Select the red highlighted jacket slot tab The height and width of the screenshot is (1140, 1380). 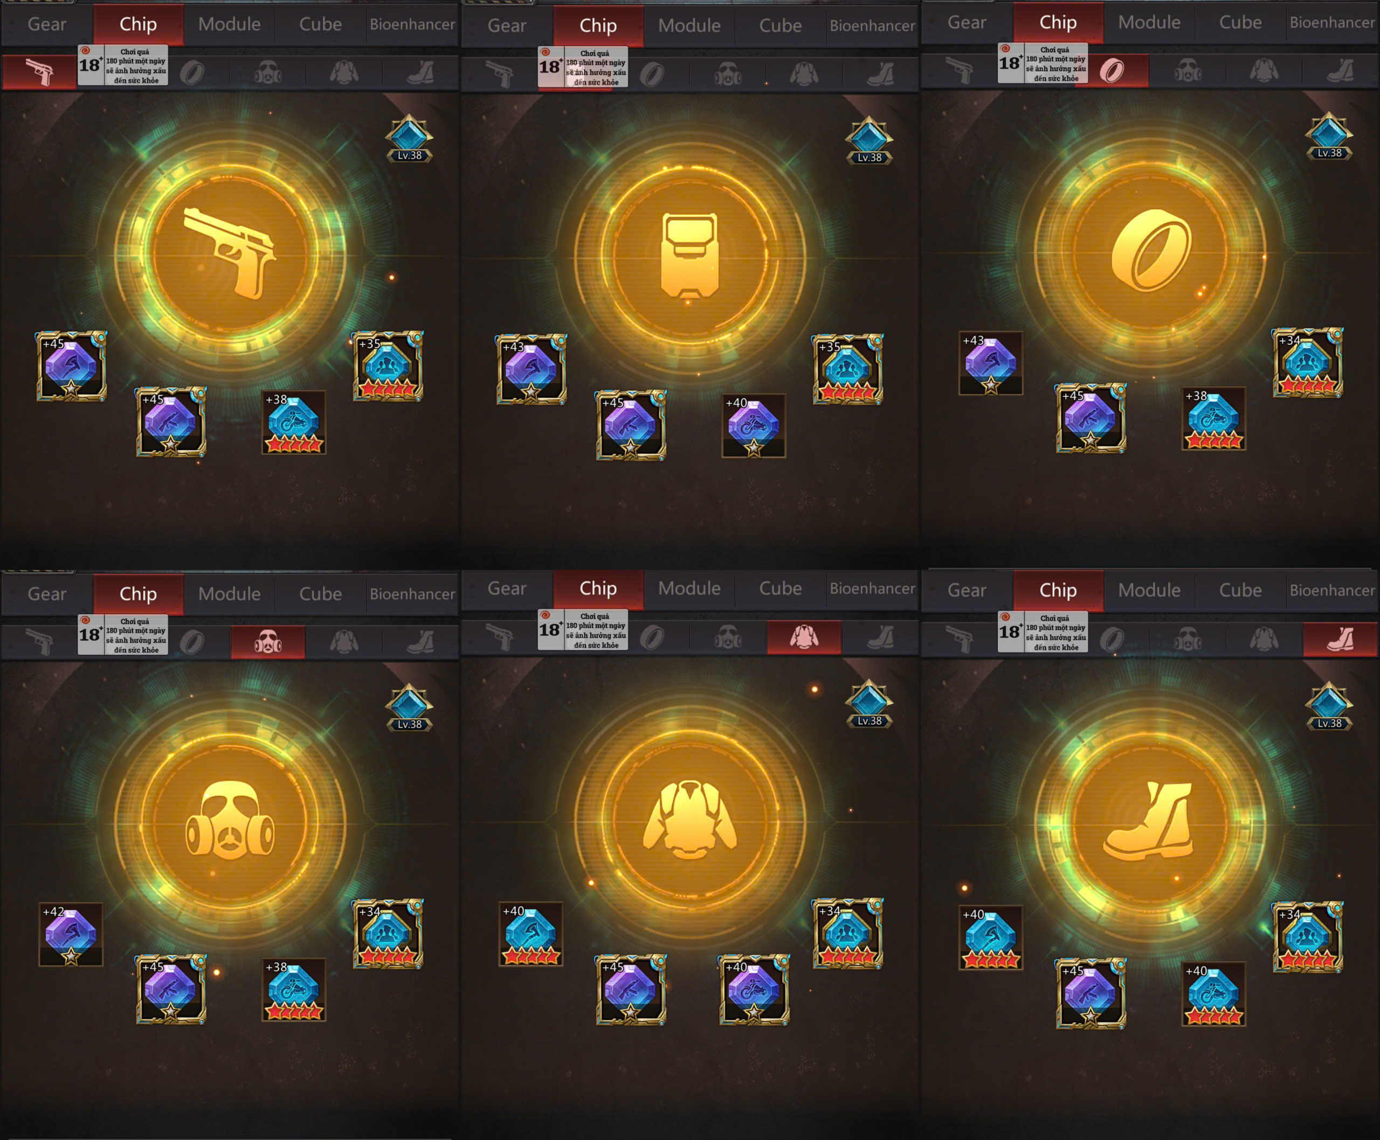click(804, 637)
